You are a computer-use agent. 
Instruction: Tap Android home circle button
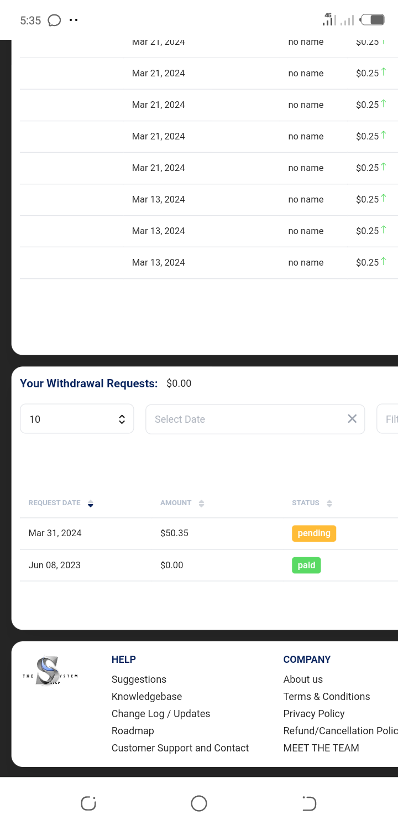point(199,803)
